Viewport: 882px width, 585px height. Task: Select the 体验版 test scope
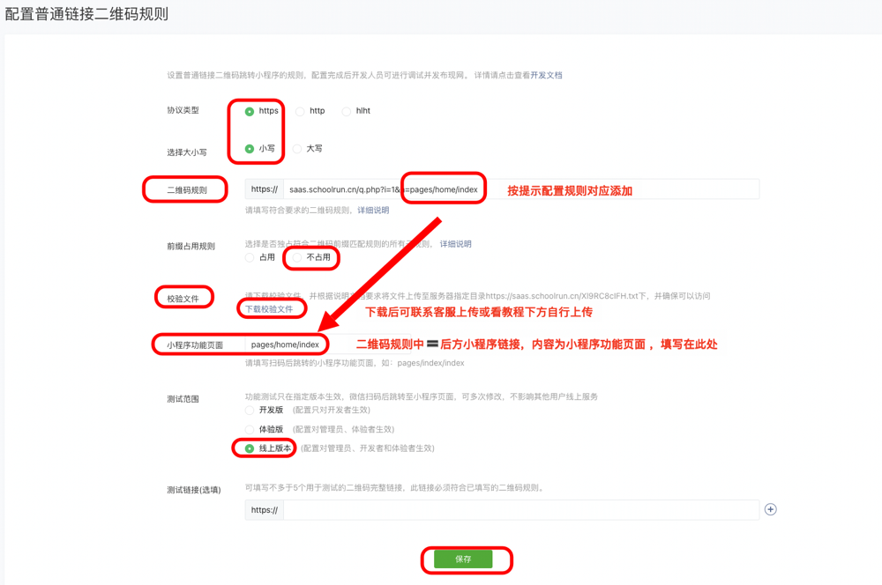pyautogui.click(x=249, y=429)
